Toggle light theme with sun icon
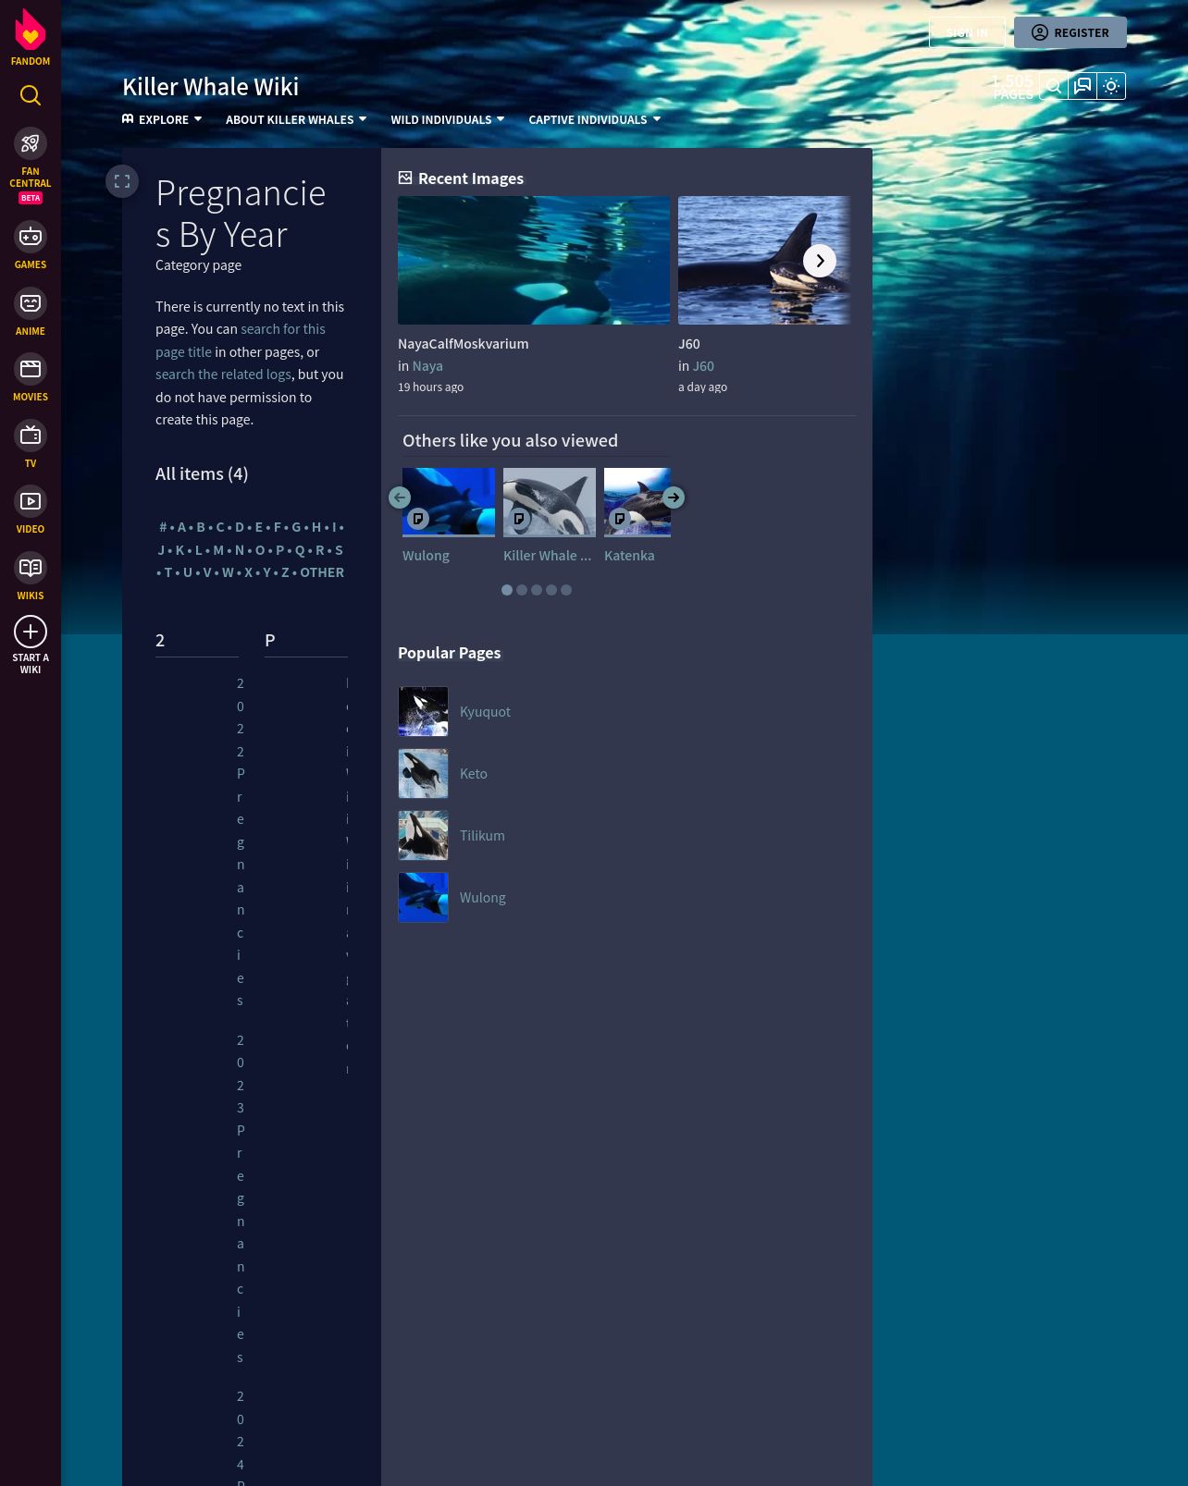The image size is (1188, 1486). 1111,86
